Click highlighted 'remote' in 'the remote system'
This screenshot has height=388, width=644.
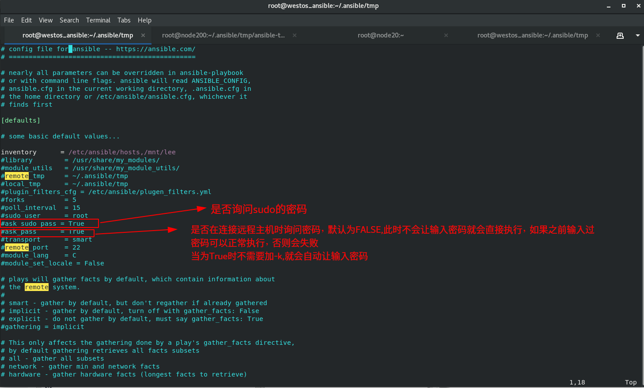37,287
